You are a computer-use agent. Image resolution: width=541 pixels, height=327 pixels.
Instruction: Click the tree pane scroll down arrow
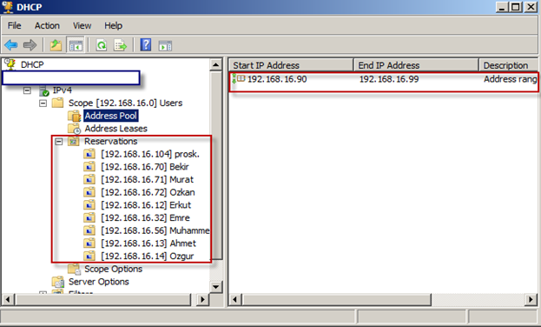coord(216,286)
